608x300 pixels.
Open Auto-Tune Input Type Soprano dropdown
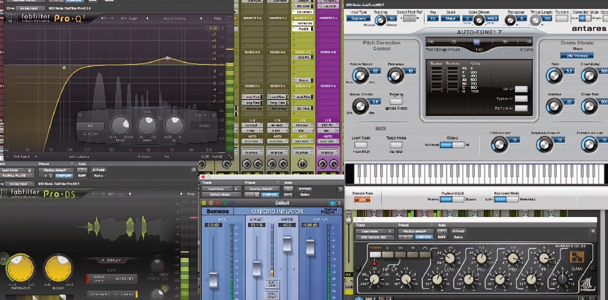pyautogui.click(x=358, y=18)
